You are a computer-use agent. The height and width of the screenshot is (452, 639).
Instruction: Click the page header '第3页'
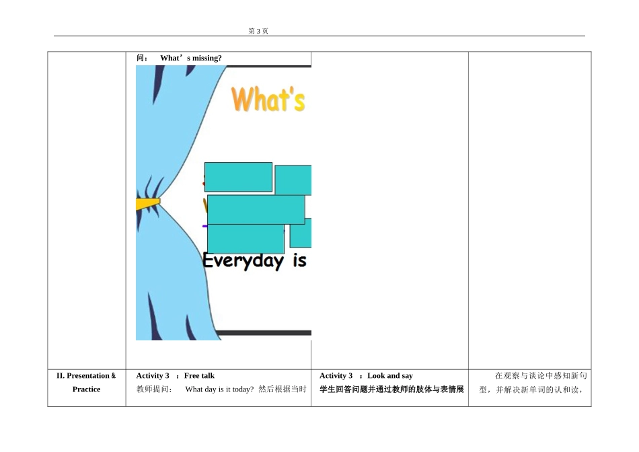point(258,31)
